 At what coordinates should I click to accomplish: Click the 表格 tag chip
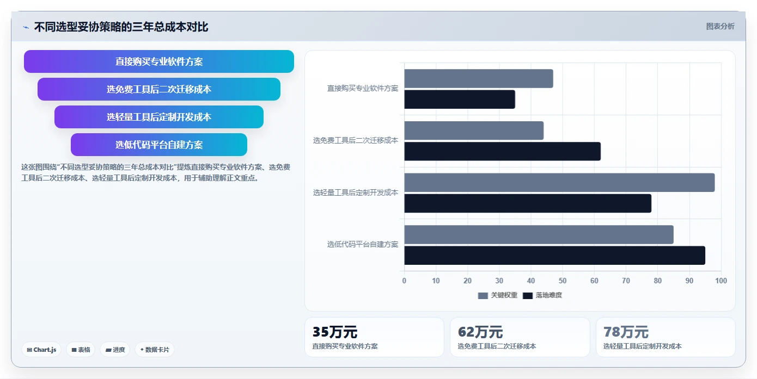[x=81, y=350]
